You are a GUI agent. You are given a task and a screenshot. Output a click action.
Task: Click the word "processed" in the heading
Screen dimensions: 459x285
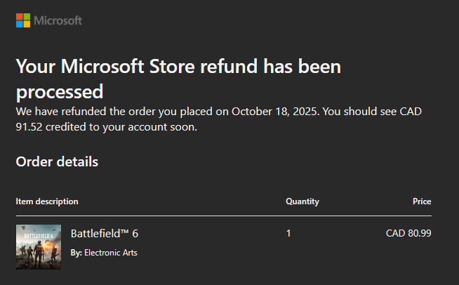click(x=60, y=91)
